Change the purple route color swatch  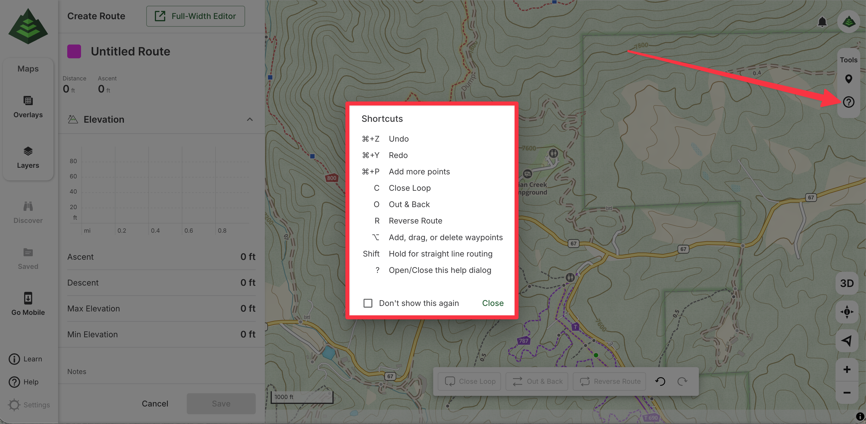(x=74, y=51)
